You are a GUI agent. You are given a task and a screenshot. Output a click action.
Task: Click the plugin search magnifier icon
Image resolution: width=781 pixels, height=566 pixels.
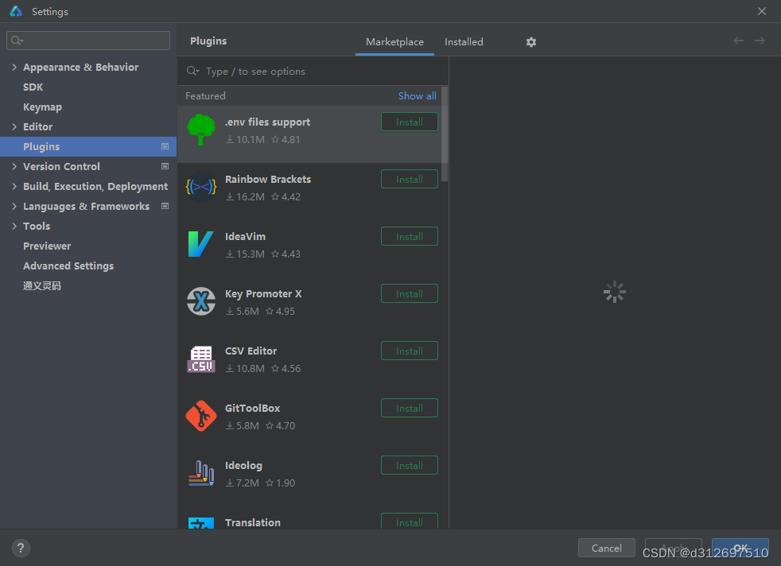tap(192, 72)
